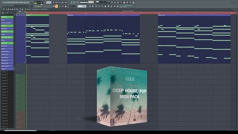
Task: Toggle countdown before recording
Action: coord(59,3)
